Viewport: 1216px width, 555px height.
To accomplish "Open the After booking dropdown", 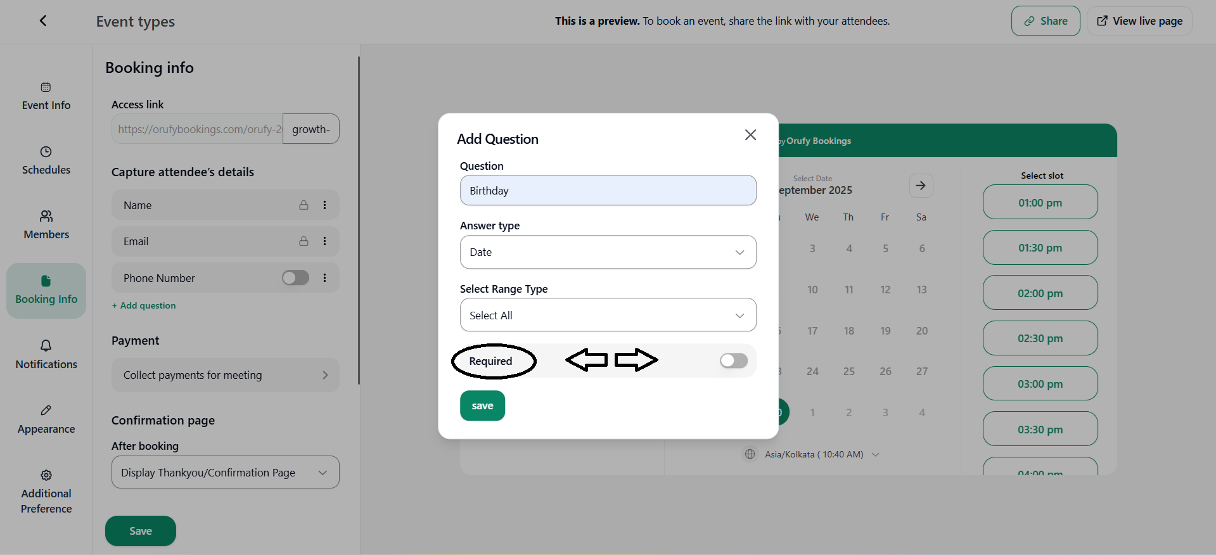I will pos(225,473).
